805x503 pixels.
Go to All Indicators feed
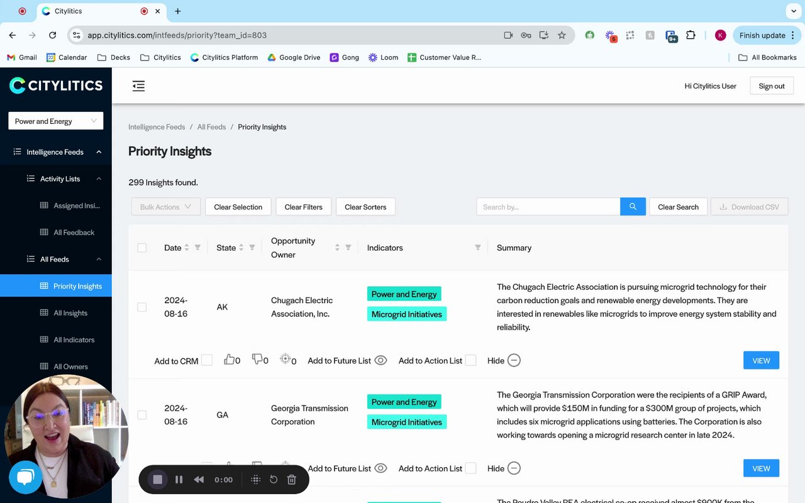click(74, 340)
